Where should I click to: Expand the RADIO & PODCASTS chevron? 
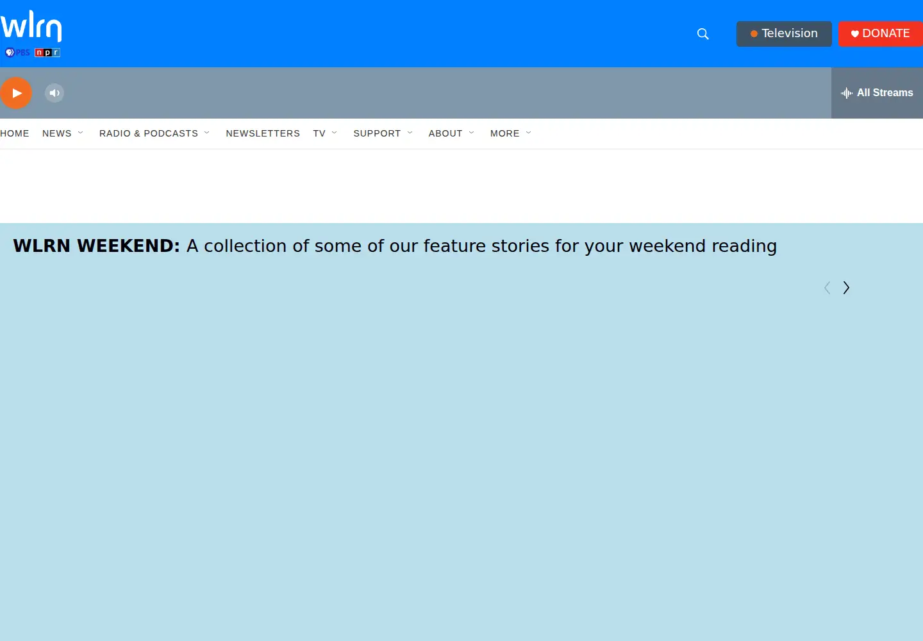coord(207,133)
